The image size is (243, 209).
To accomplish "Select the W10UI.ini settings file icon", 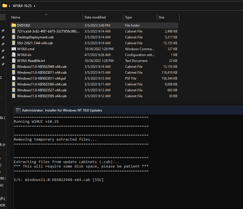I will tap(14, 55).
